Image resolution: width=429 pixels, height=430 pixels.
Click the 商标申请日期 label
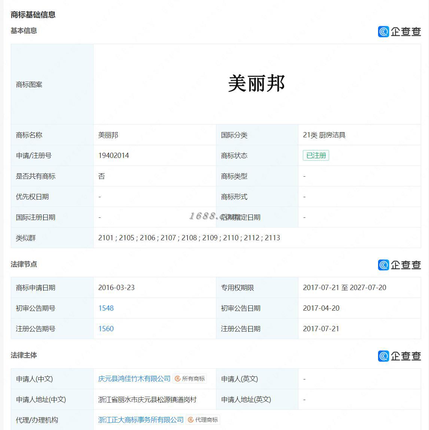36,288
